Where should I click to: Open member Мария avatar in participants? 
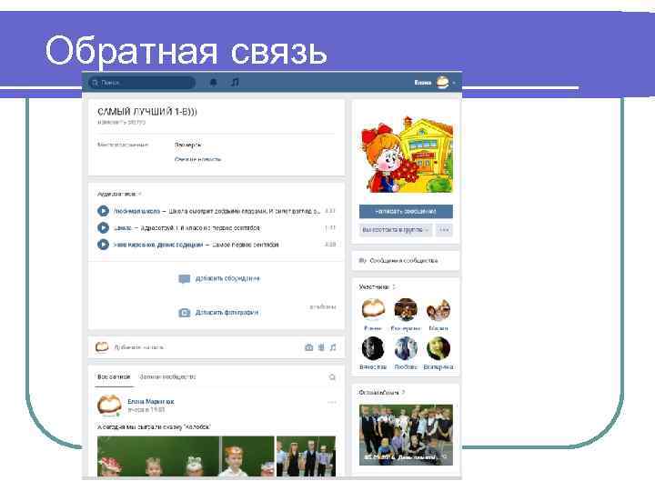coord(438,310)
